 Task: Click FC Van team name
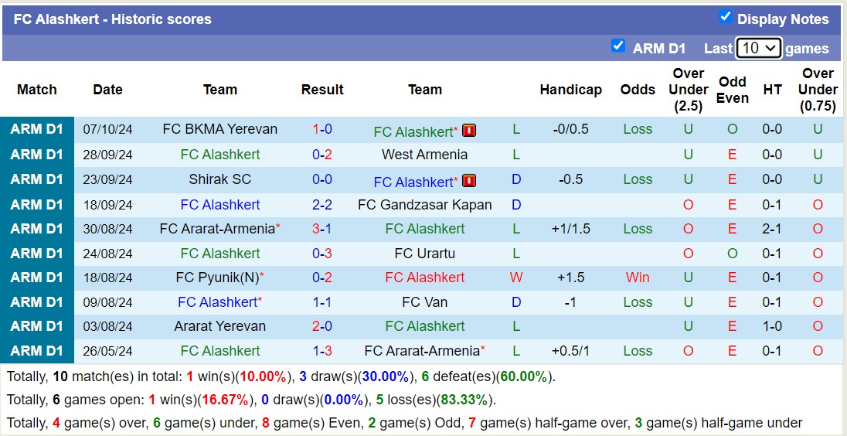coord(424,302)
